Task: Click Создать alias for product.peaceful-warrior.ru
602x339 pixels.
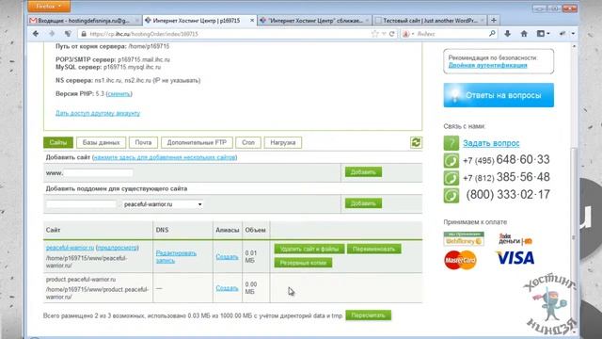Action: pos(227,288)
